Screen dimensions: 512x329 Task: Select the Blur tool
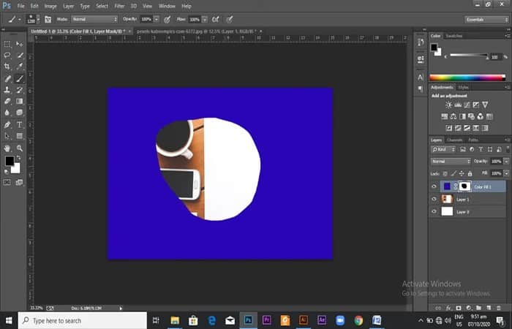pos(7,113)
